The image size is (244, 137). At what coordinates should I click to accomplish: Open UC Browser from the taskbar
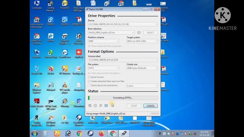coord(57,134)
